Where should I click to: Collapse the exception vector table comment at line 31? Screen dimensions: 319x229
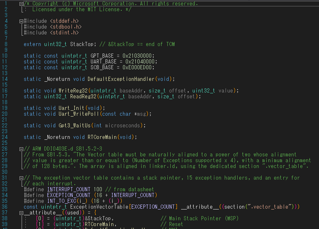click(21, 178)
